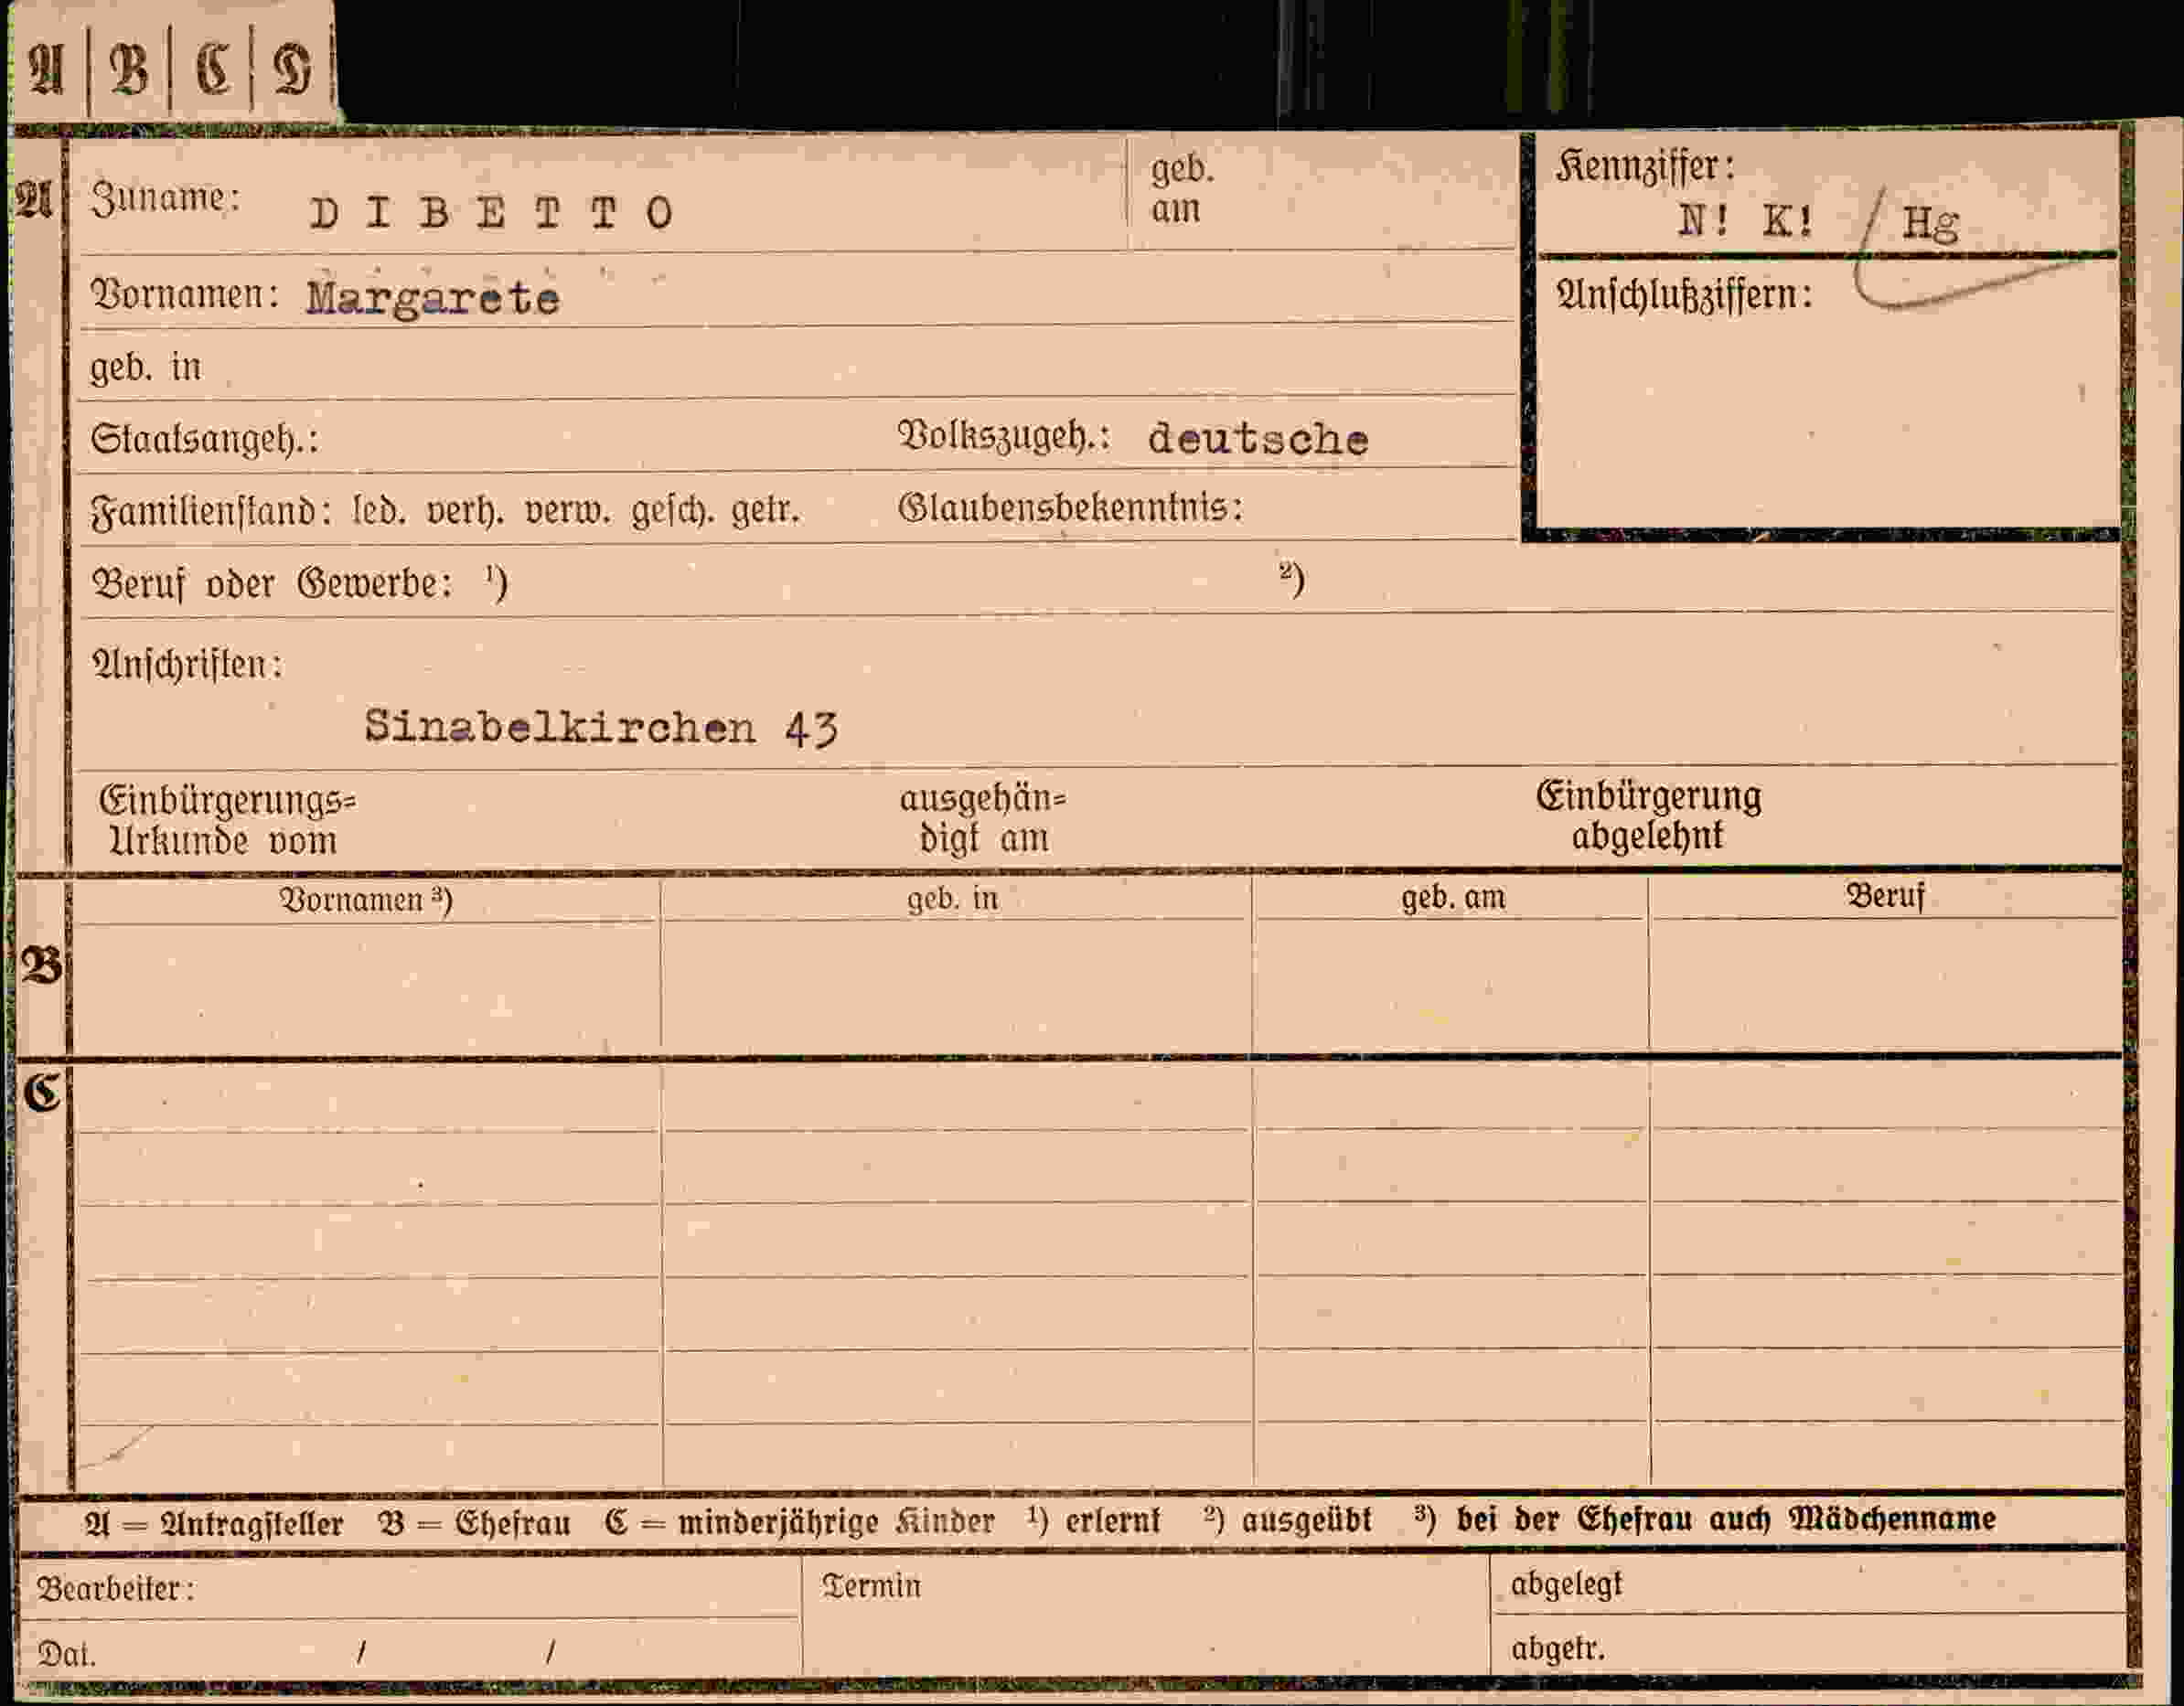The height and width of the screenshot is (1706, 2184).
Task: Click the 'abgetr.' label
Action: [x=1558, y=1648]
